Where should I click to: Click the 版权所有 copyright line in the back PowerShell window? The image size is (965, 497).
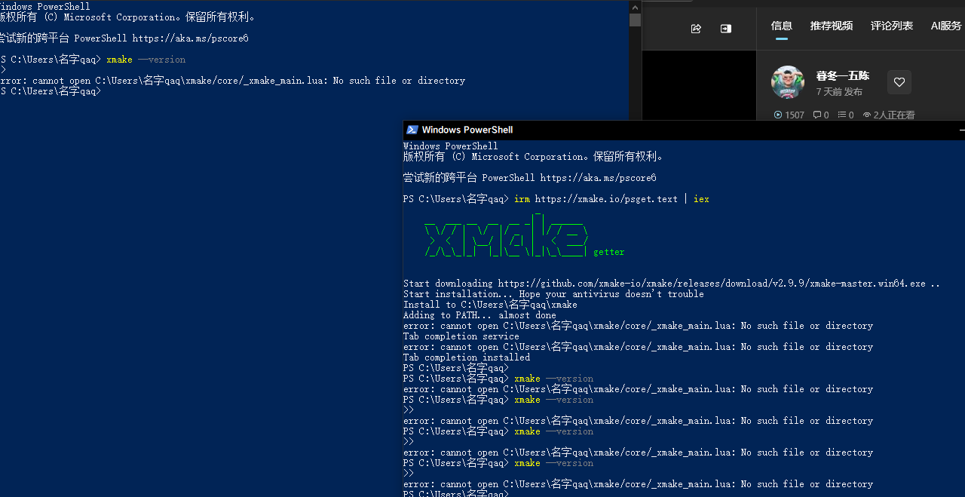pos(127,17)
